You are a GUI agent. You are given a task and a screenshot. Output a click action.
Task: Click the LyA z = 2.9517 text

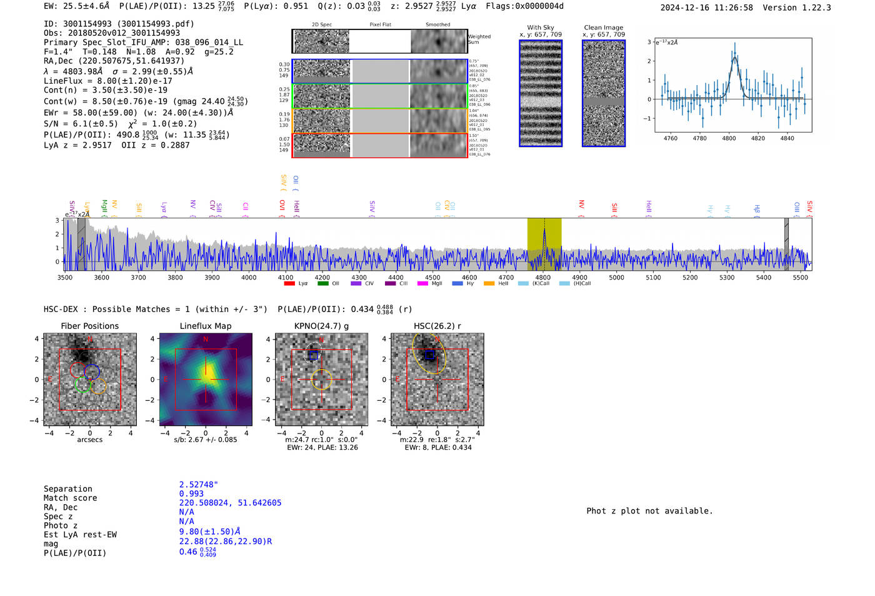click(77, 145)
